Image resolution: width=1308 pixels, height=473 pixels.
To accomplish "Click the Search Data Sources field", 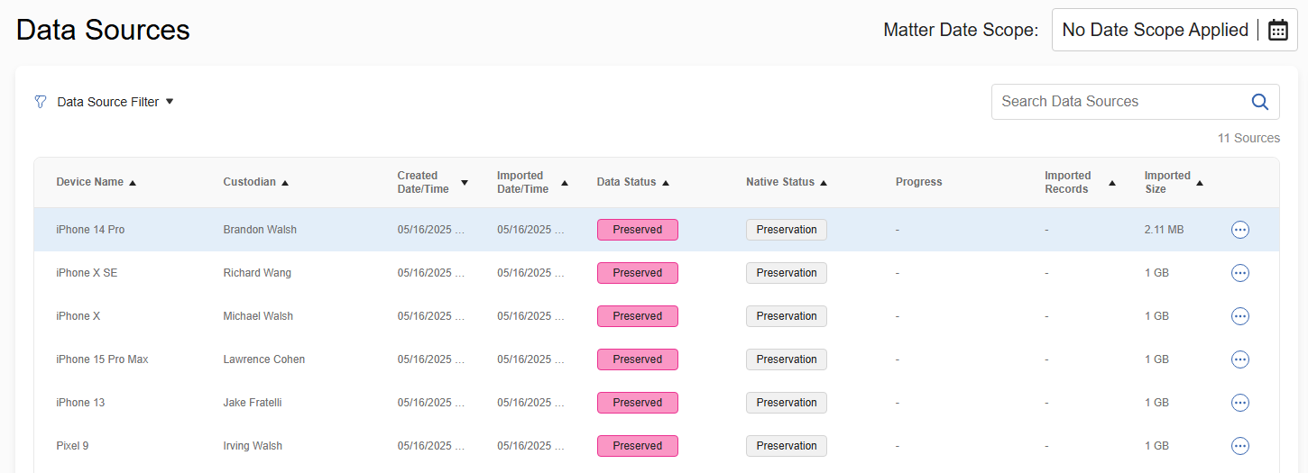I will click(1135, 102).
